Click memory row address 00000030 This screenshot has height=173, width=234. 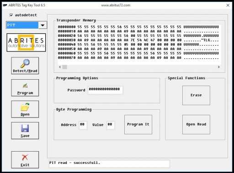(x=67, y=40)
